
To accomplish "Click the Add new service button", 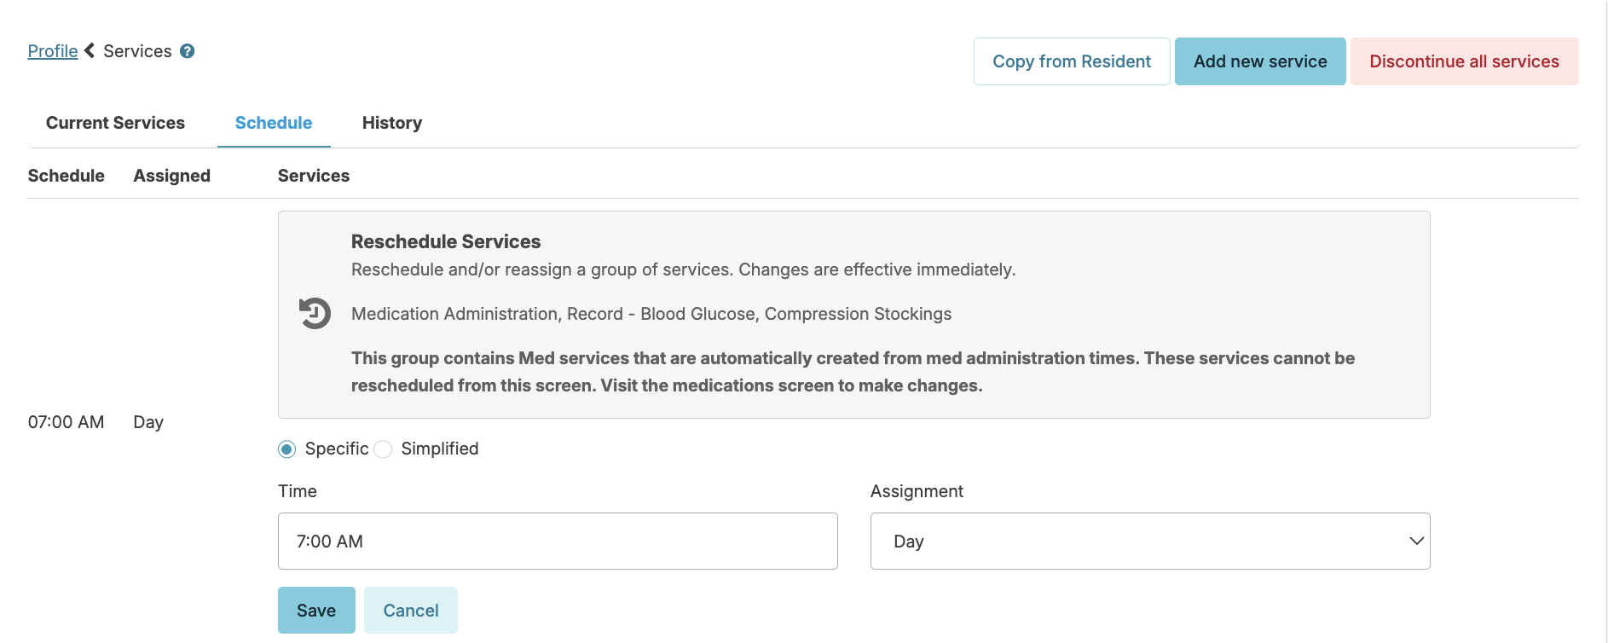I will (1260, 61).
